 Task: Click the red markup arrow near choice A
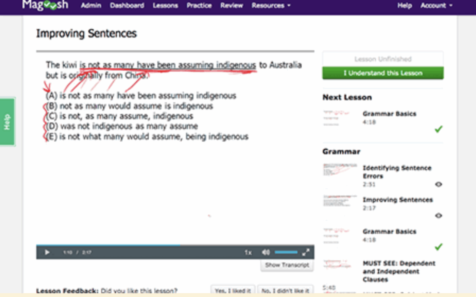pyautogui.click(x=46, y=86)
